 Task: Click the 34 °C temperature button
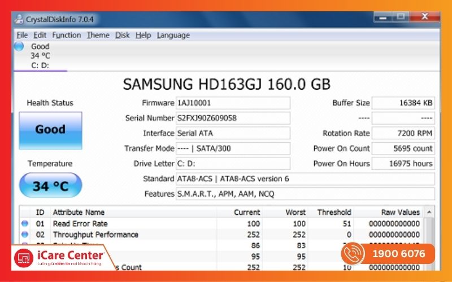[50, 186]
